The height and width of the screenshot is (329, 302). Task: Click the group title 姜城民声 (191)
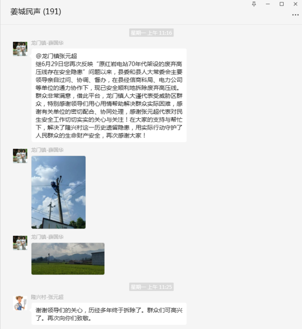pyautogui.click(x=36, y=11)
